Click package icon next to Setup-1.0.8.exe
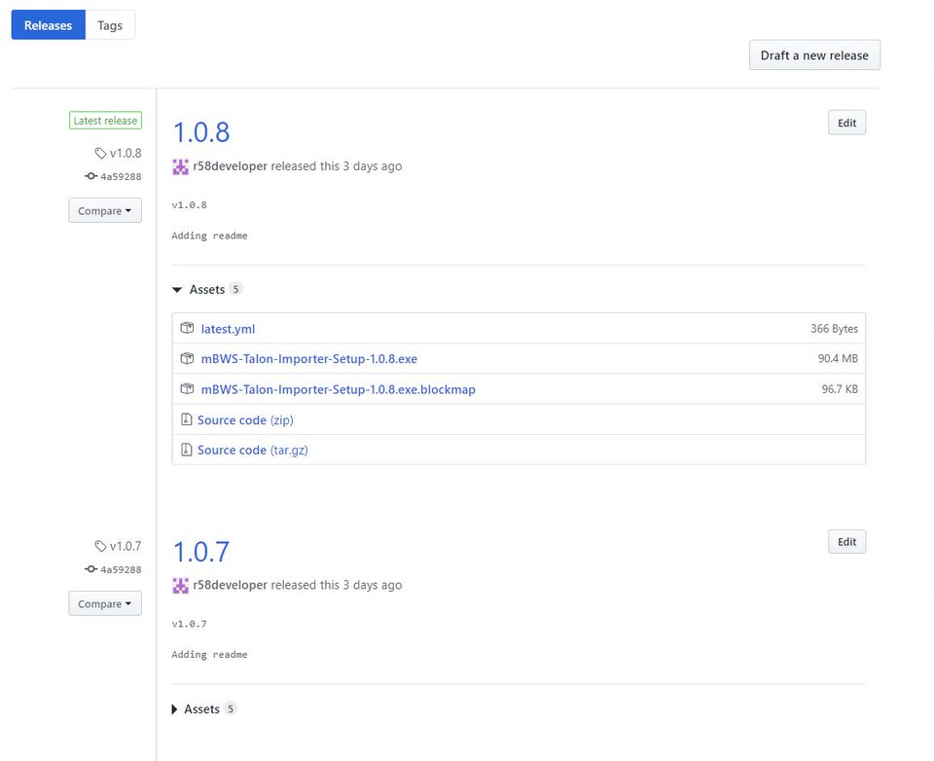Image resolution: width=934 pixels, height=761 pixels. [187, 359]
